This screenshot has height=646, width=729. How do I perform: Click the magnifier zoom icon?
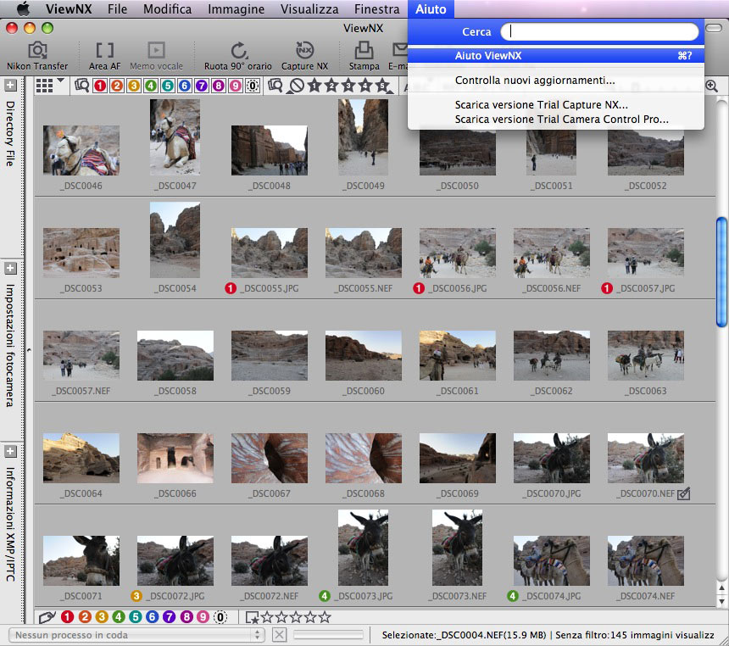pos(711,86)
